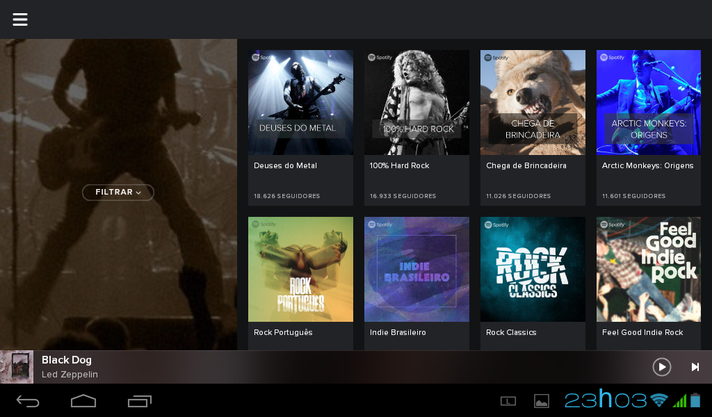The height and width of the screenshot is (417, 712).
Task: Expand the FILTRAR dropdown
Action: 118,193
